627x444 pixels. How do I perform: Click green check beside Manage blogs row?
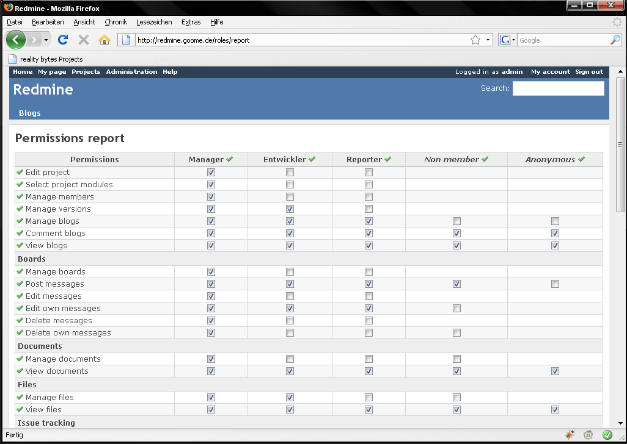coord(20,221)
